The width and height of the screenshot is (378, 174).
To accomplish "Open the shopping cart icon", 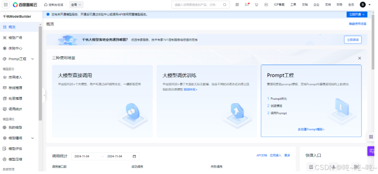I will [256, 5].
